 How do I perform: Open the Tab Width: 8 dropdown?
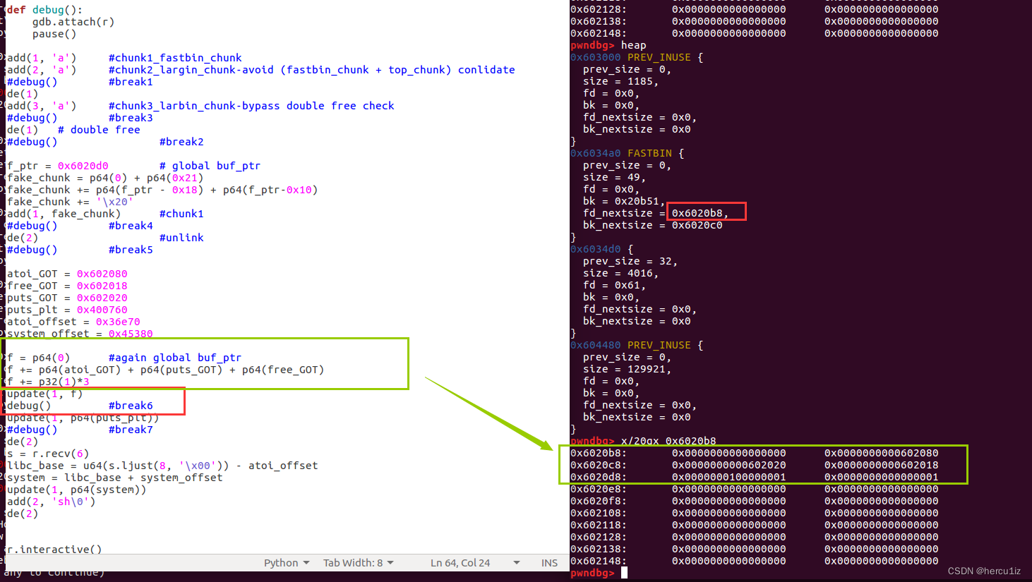[358, 563]
